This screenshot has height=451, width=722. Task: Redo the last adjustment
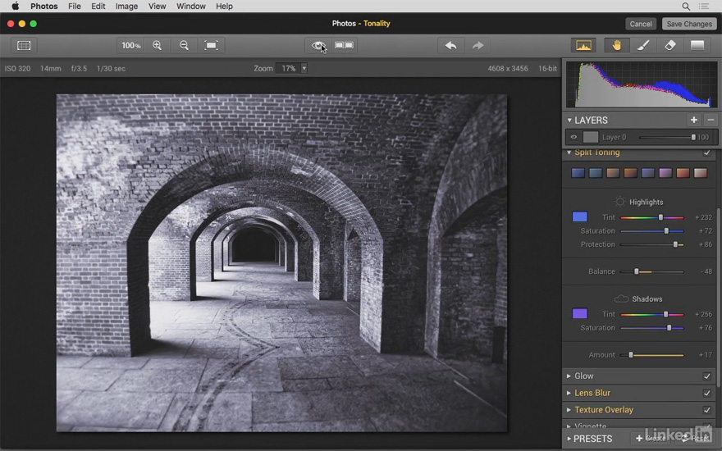(478, 45)
